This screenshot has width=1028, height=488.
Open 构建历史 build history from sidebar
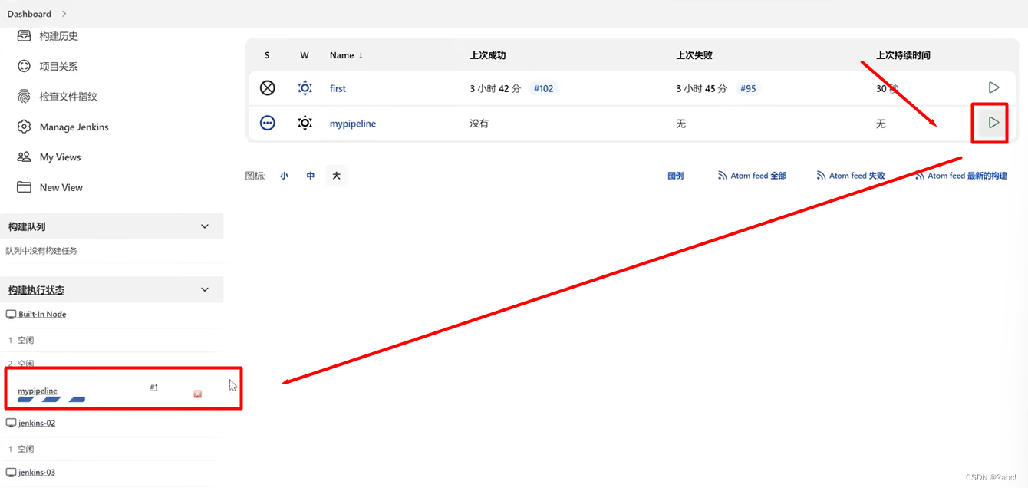[x=59, y=36]
